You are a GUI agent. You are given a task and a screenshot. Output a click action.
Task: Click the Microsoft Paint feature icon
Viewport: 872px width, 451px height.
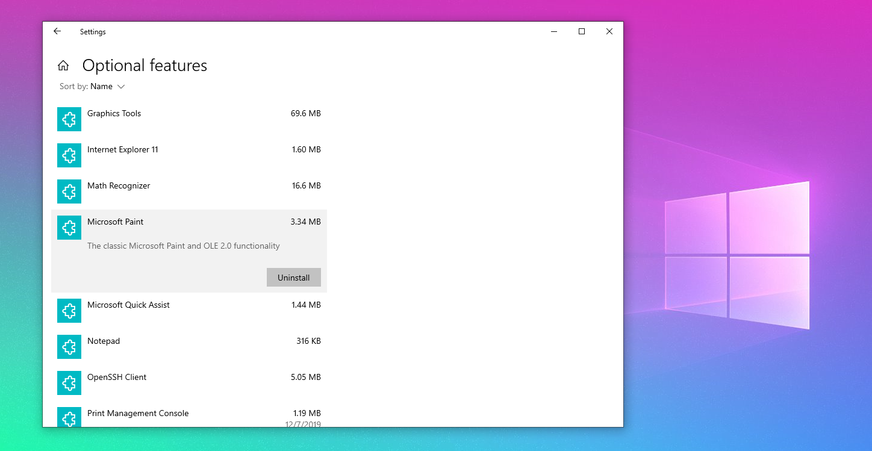[x=69, y=228]
